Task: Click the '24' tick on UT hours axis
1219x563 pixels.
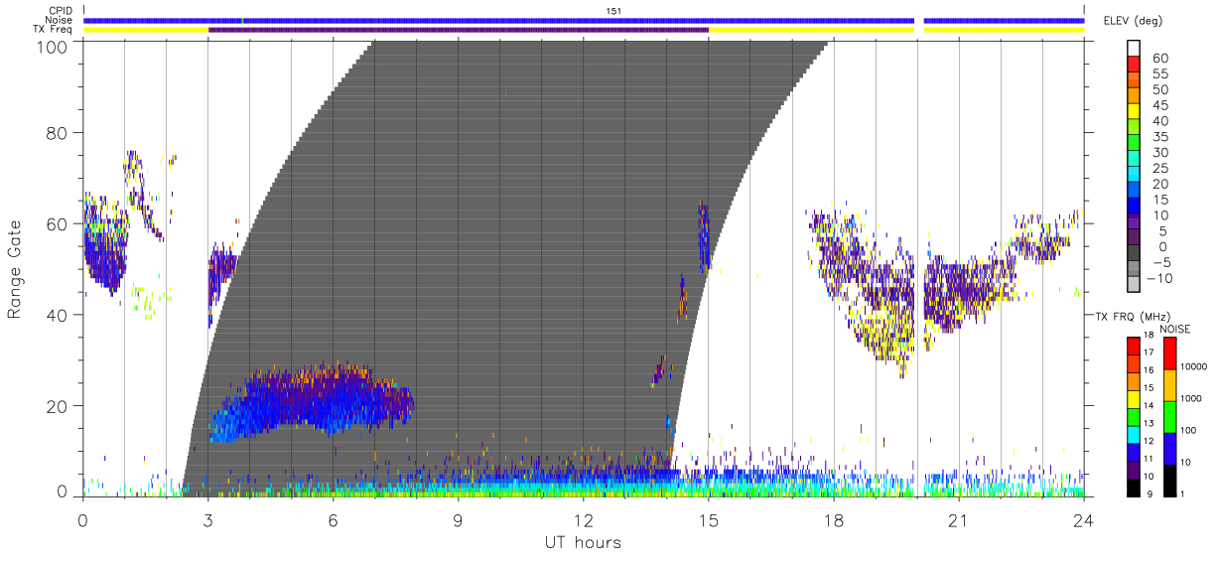Action: pos(1083,519)
